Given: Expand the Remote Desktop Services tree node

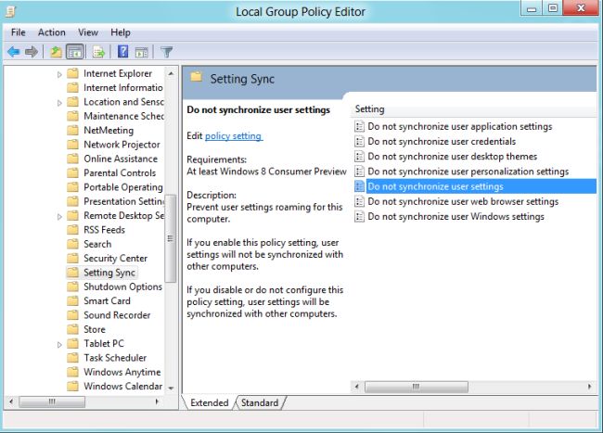Looking at the screenshot, I should 59,216.
